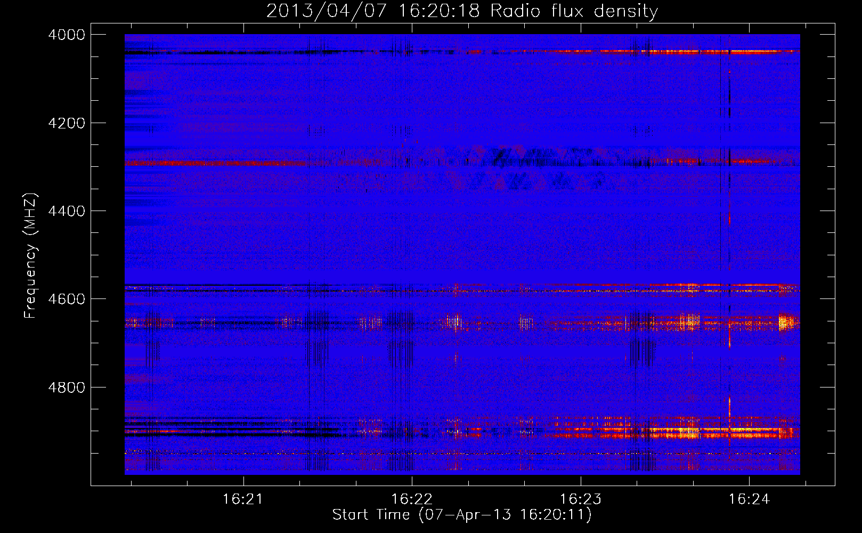Click the 16:24 time tick label
The height and width of the screenshot is (533, 862).
pos(749,499)
